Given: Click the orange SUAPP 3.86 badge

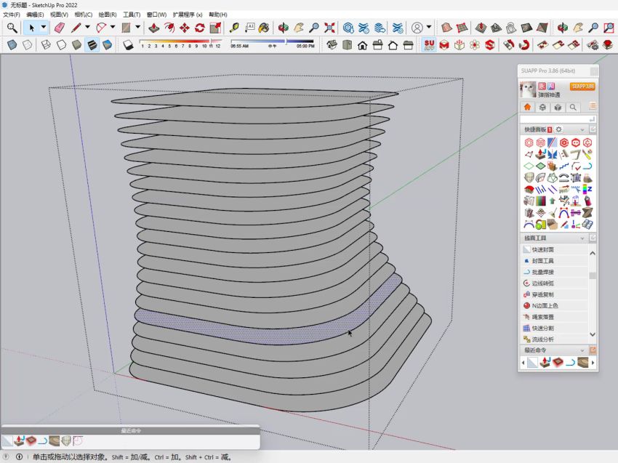Looking at the screenshot, I should pyautogui.click(x=582, y=86).
